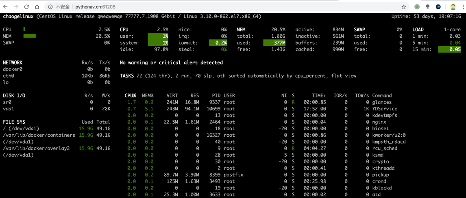
Task: Select the /var/lib/docker/overlay2 mount
Action: click(36, 148)
